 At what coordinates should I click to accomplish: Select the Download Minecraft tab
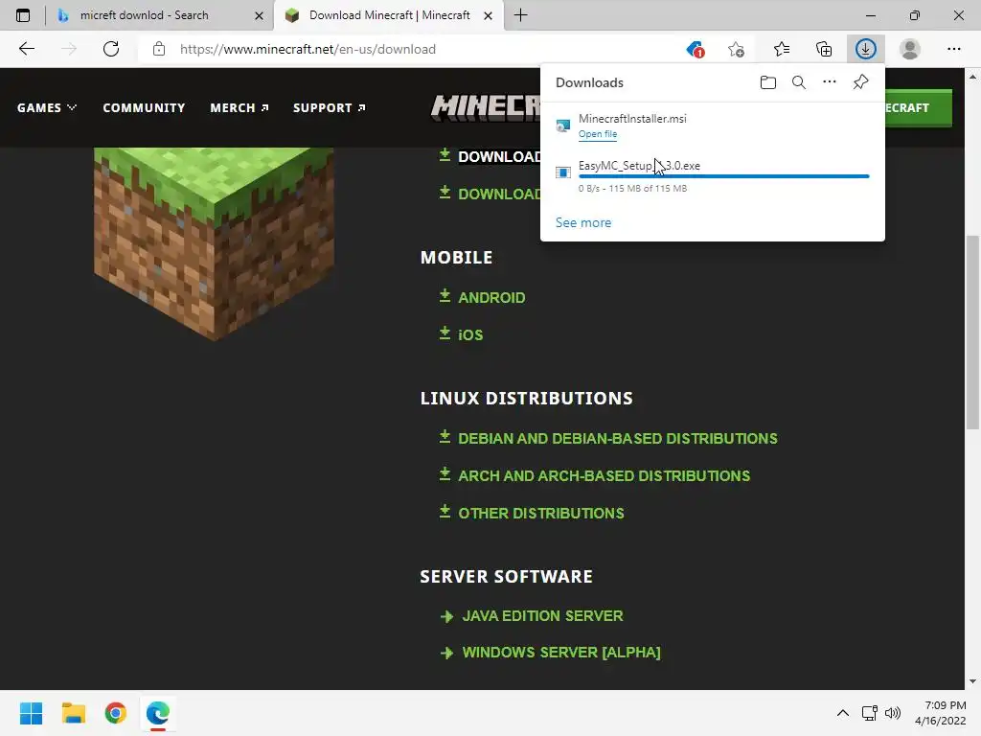(x=389, y=15)
